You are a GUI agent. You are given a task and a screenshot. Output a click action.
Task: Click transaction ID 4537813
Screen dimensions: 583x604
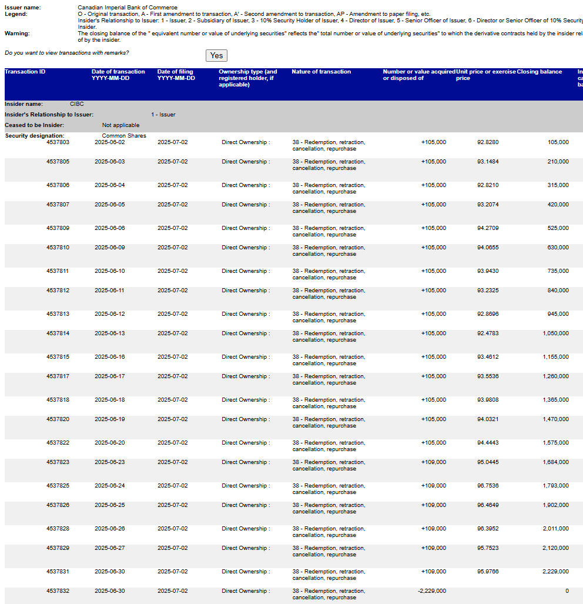pyautogui.click(x=58, y=314)
